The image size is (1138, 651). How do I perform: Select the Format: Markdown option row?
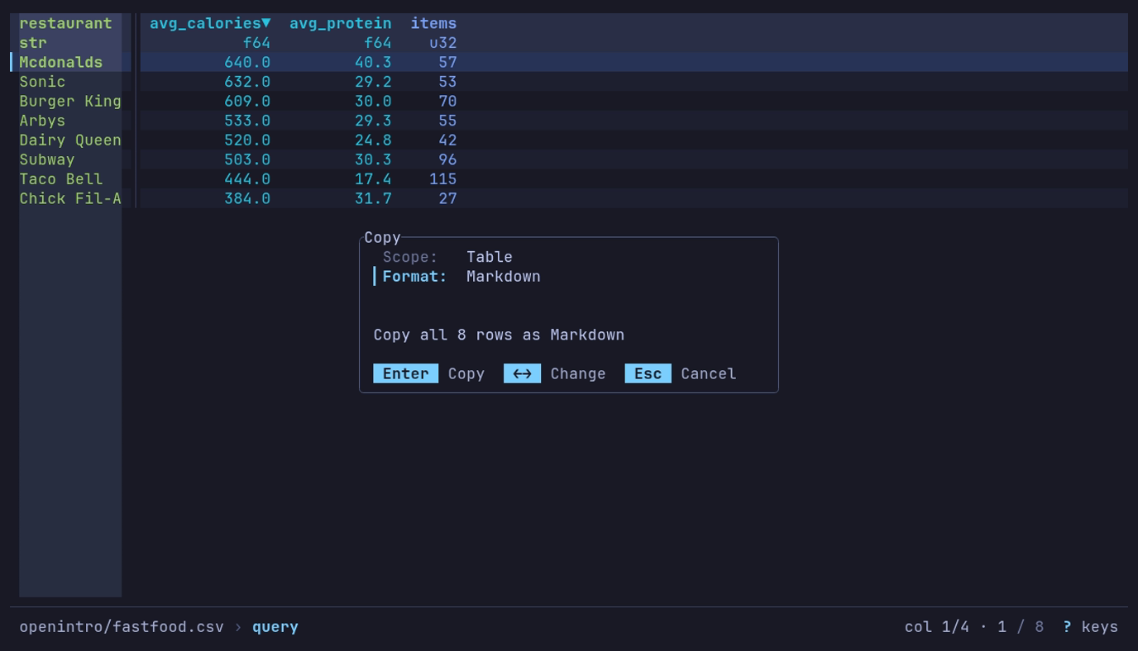click(568, 277)
